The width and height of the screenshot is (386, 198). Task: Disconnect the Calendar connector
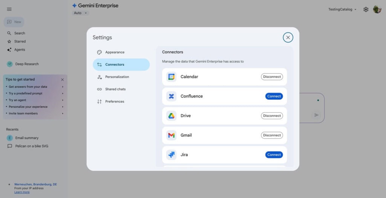272,77
